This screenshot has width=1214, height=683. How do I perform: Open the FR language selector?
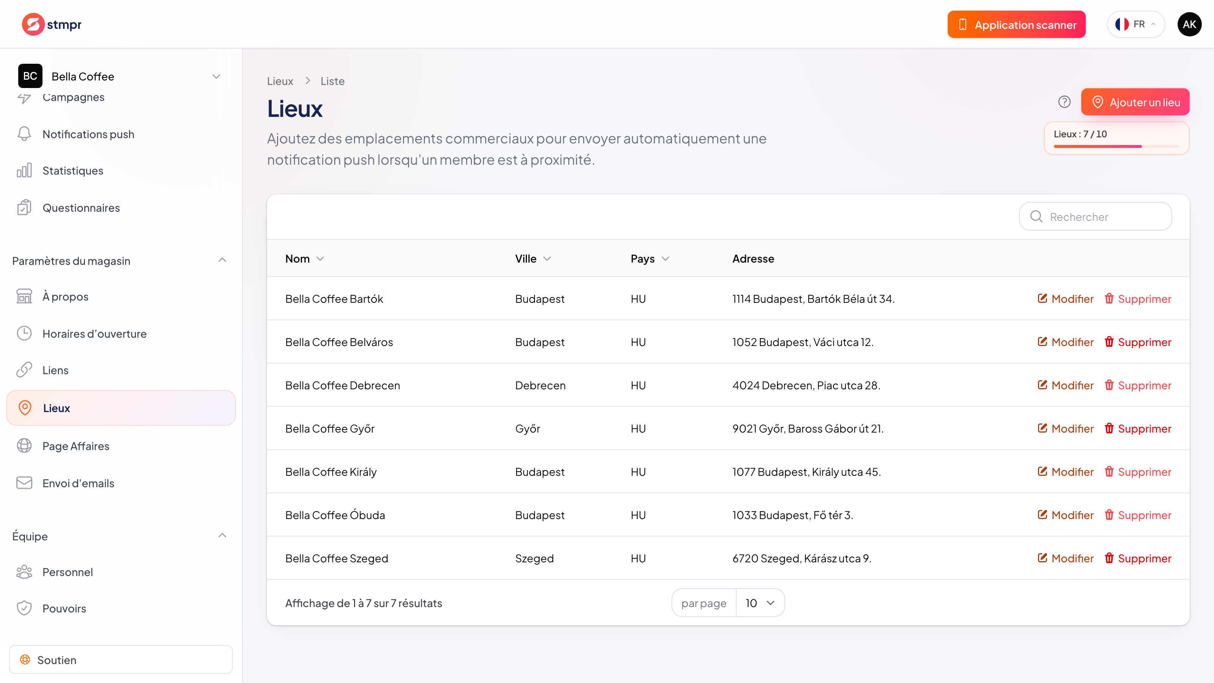tap(1136, 24)
